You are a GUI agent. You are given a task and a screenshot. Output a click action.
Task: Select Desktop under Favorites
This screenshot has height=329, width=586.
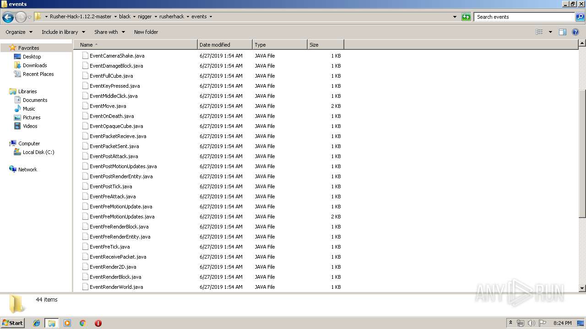[x=32, y=57]
